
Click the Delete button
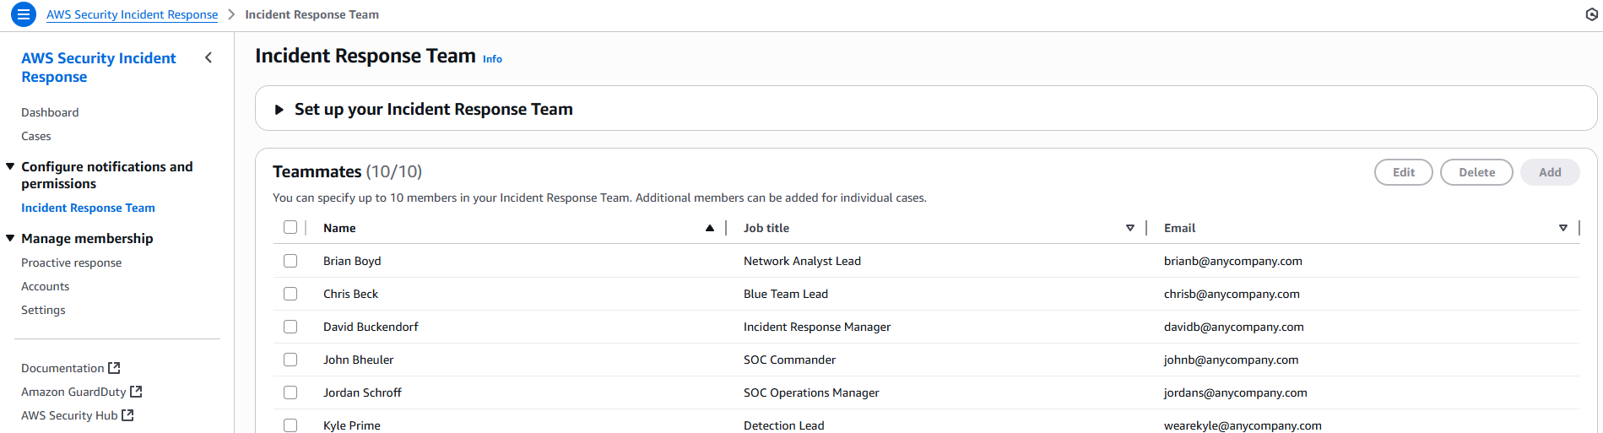[1476, 172]
